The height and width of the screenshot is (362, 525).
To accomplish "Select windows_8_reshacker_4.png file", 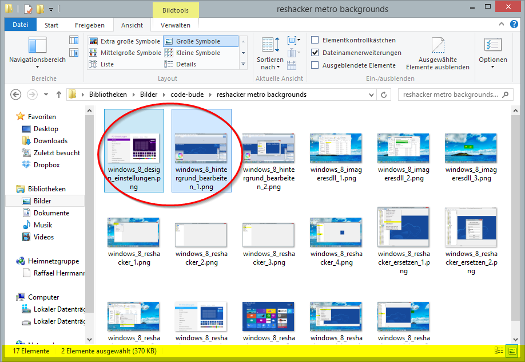I will 336,242.
